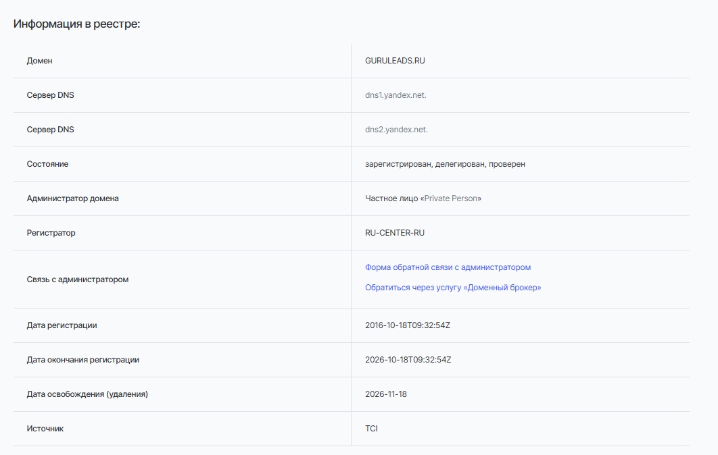Viewport: 718px width, 455px height.
Task: Click the dns1.yandex.net. server value
Action: point(396,95)
